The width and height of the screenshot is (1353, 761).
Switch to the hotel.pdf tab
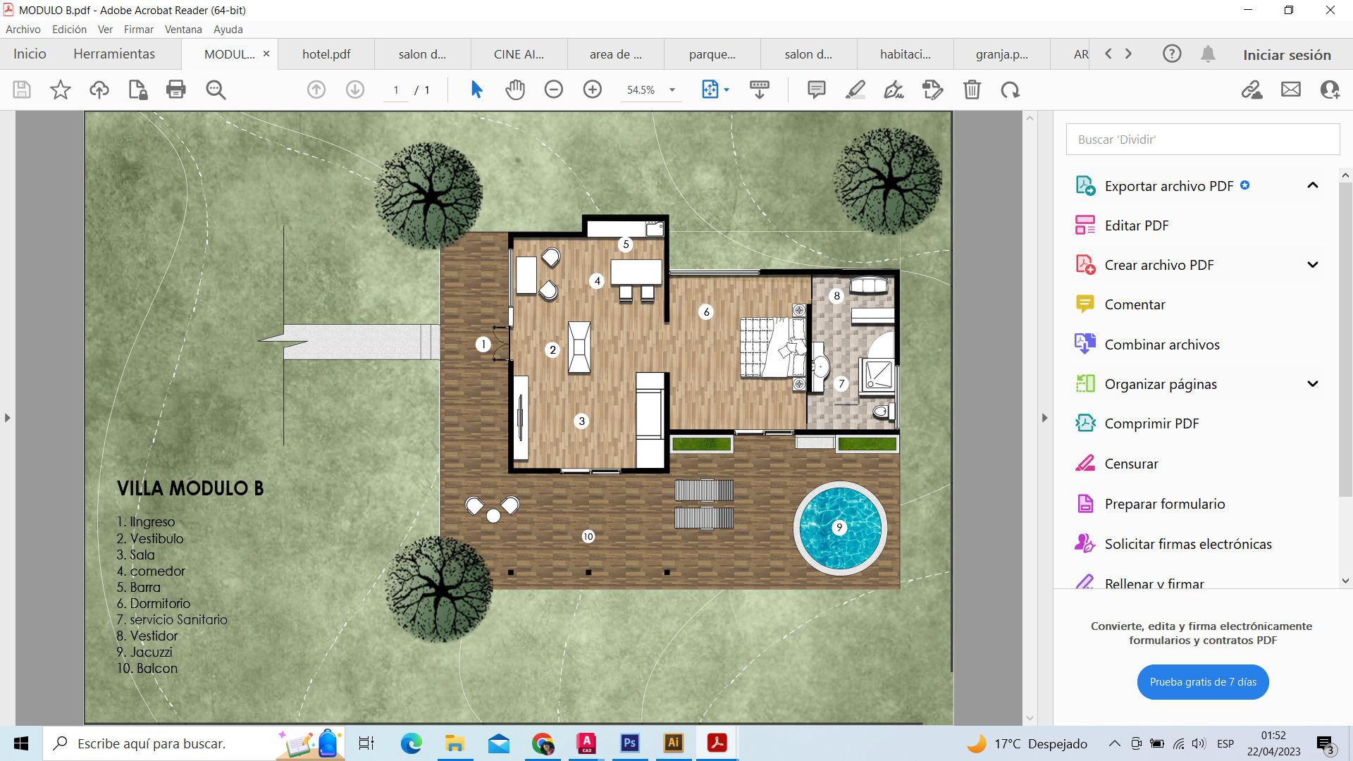(326, 54)
